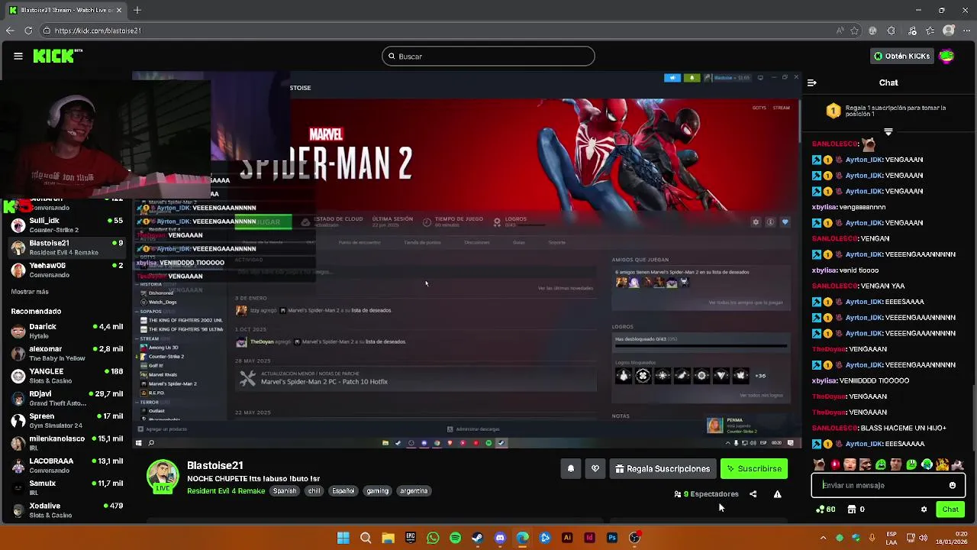Open the Sulli_idk channel in sidebar
977x550 pixels.
pos(66,225)
